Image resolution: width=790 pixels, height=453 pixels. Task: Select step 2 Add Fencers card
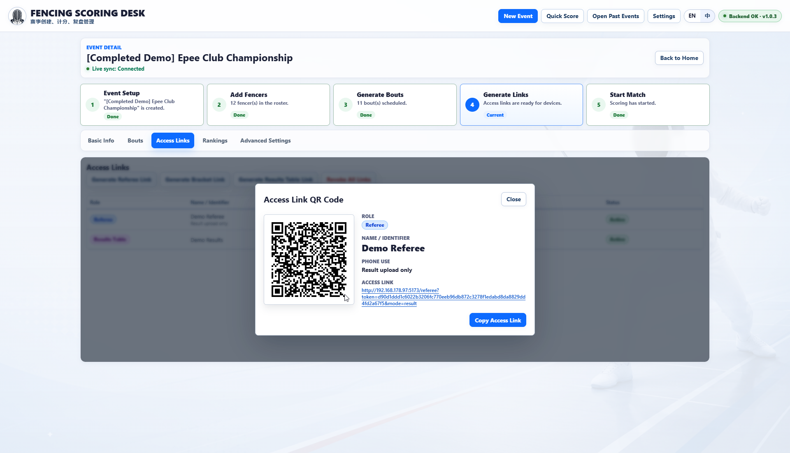[268, 105]
